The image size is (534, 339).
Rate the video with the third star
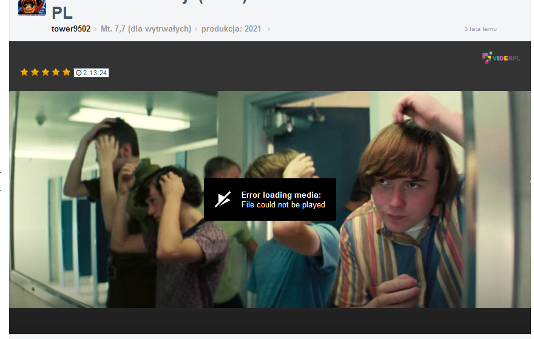46,72
